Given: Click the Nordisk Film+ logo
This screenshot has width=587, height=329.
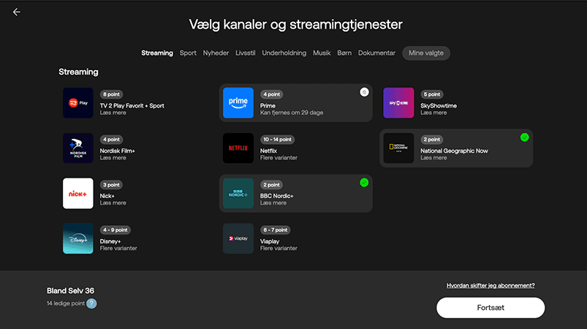Looking at the screenshot, I should pyautogui.click(x=78, y=148).
